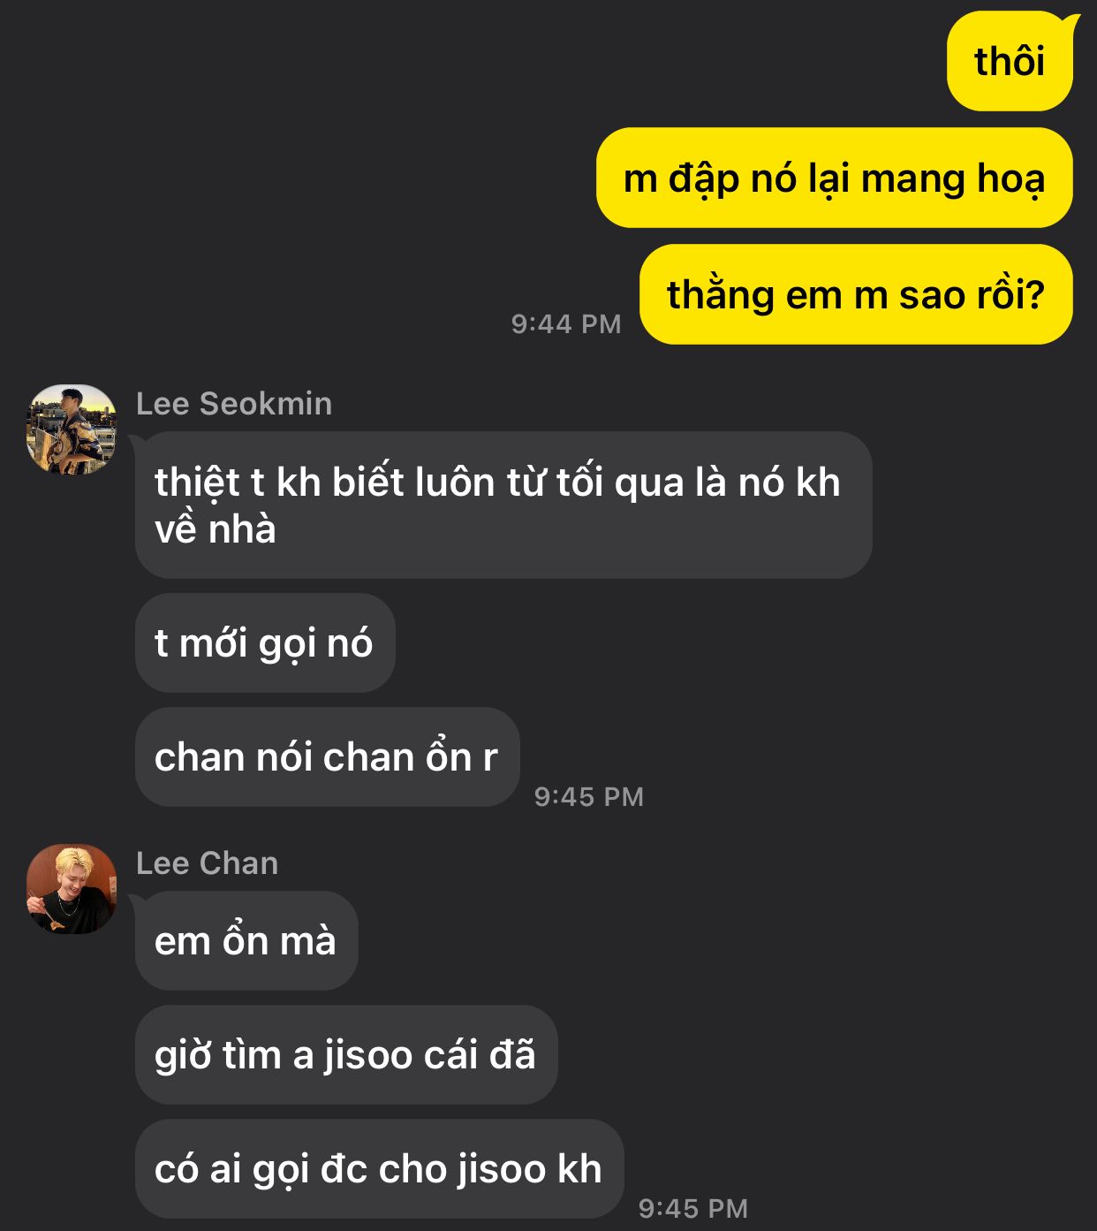Click "về nhà" text in Seokmin's first message

pos(216,529)
